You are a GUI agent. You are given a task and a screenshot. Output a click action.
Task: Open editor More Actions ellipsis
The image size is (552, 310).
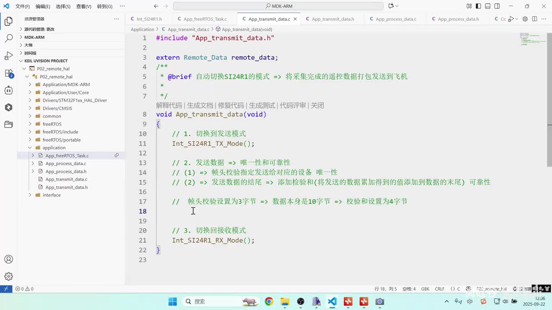coord(544,19)
